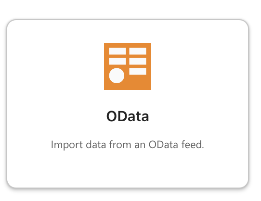The image size is (261, 201).
Task: Click the 'Import data from an OData feed.' description
Action: click(x=127, y=145)
